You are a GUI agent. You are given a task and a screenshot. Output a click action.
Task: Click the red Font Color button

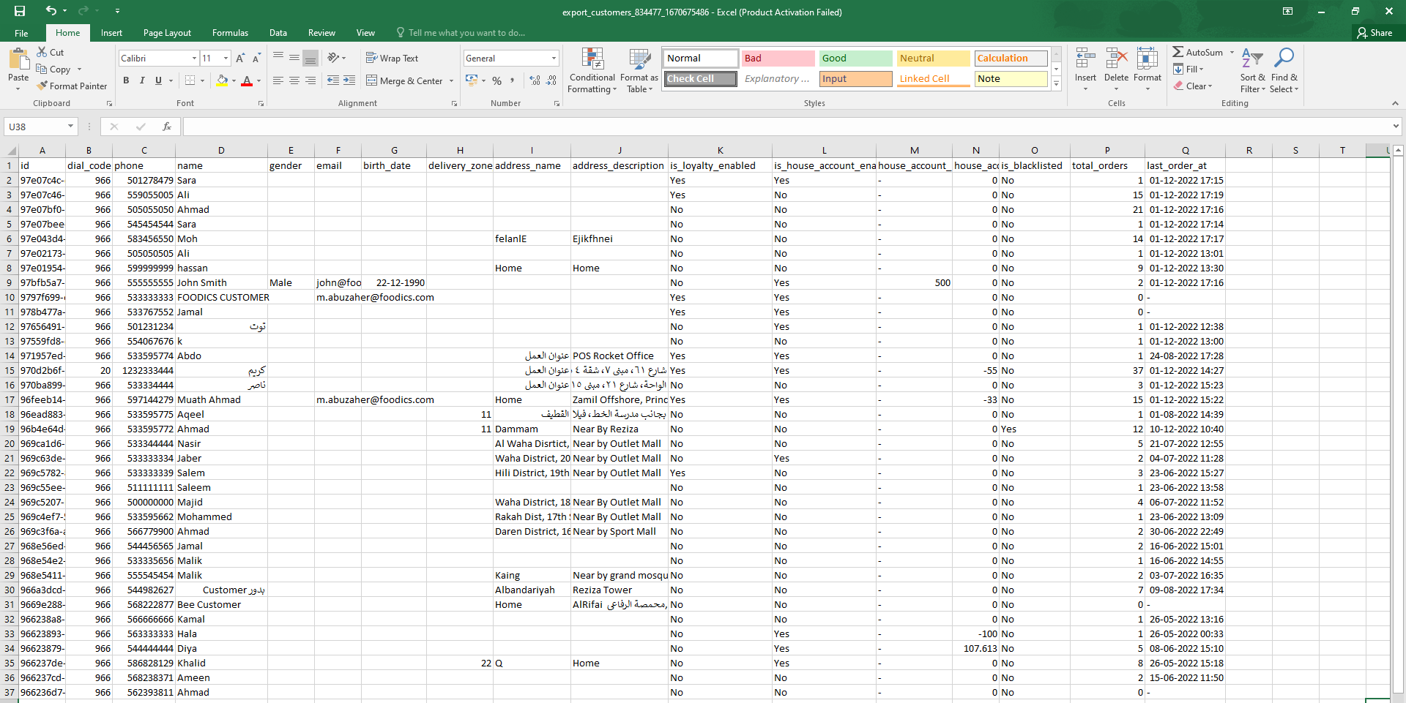(247, 80)
